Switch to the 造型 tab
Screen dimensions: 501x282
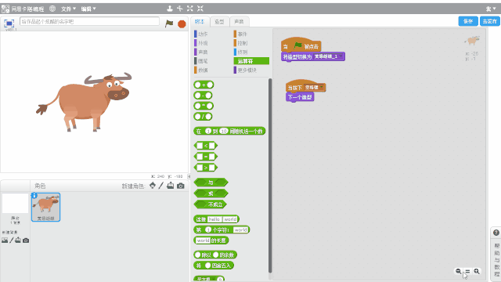pyautogui.click(x=219, y=22)
